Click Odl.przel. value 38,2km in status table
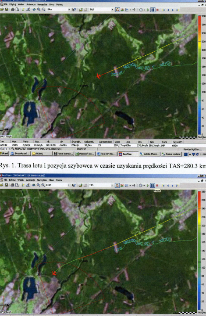The width and height of the screenshot is (206, 316). click(x=88, y=145)
